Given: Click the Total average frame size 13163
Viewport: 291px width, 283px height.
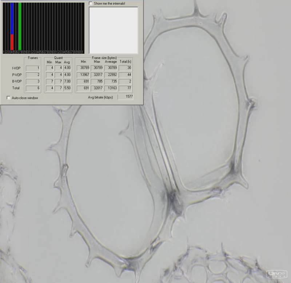Looking at the screenshot, I should click(x=111, y=88).
